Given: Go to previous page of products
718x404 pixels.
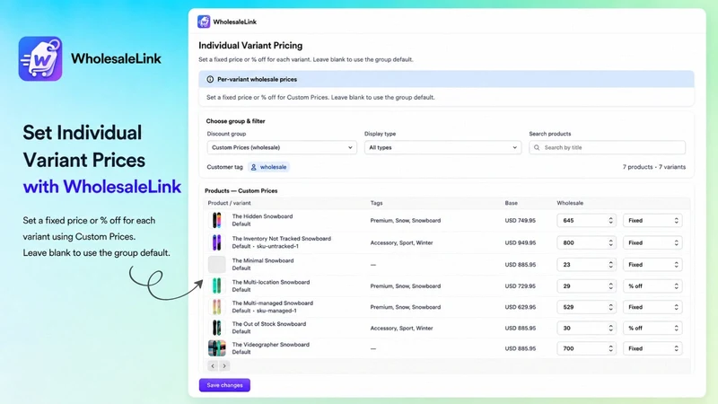Looking at the screenshot, I should click(x=213, y=366).
